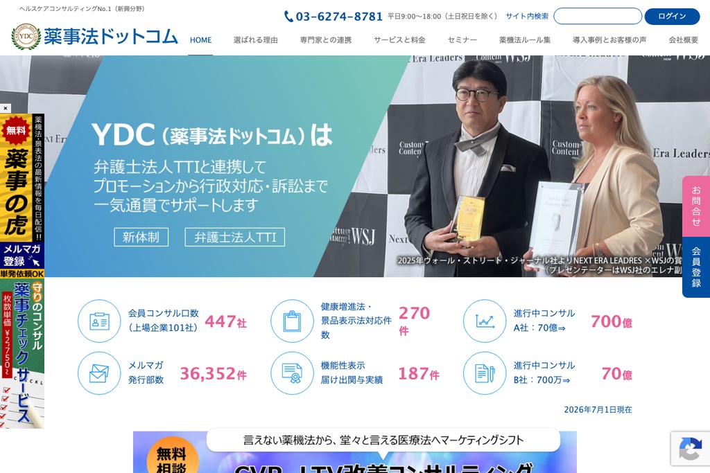Open the 薬機法ルール集 menu item
The height and width of the screenshot is (473, 710).
click(525, 39)
